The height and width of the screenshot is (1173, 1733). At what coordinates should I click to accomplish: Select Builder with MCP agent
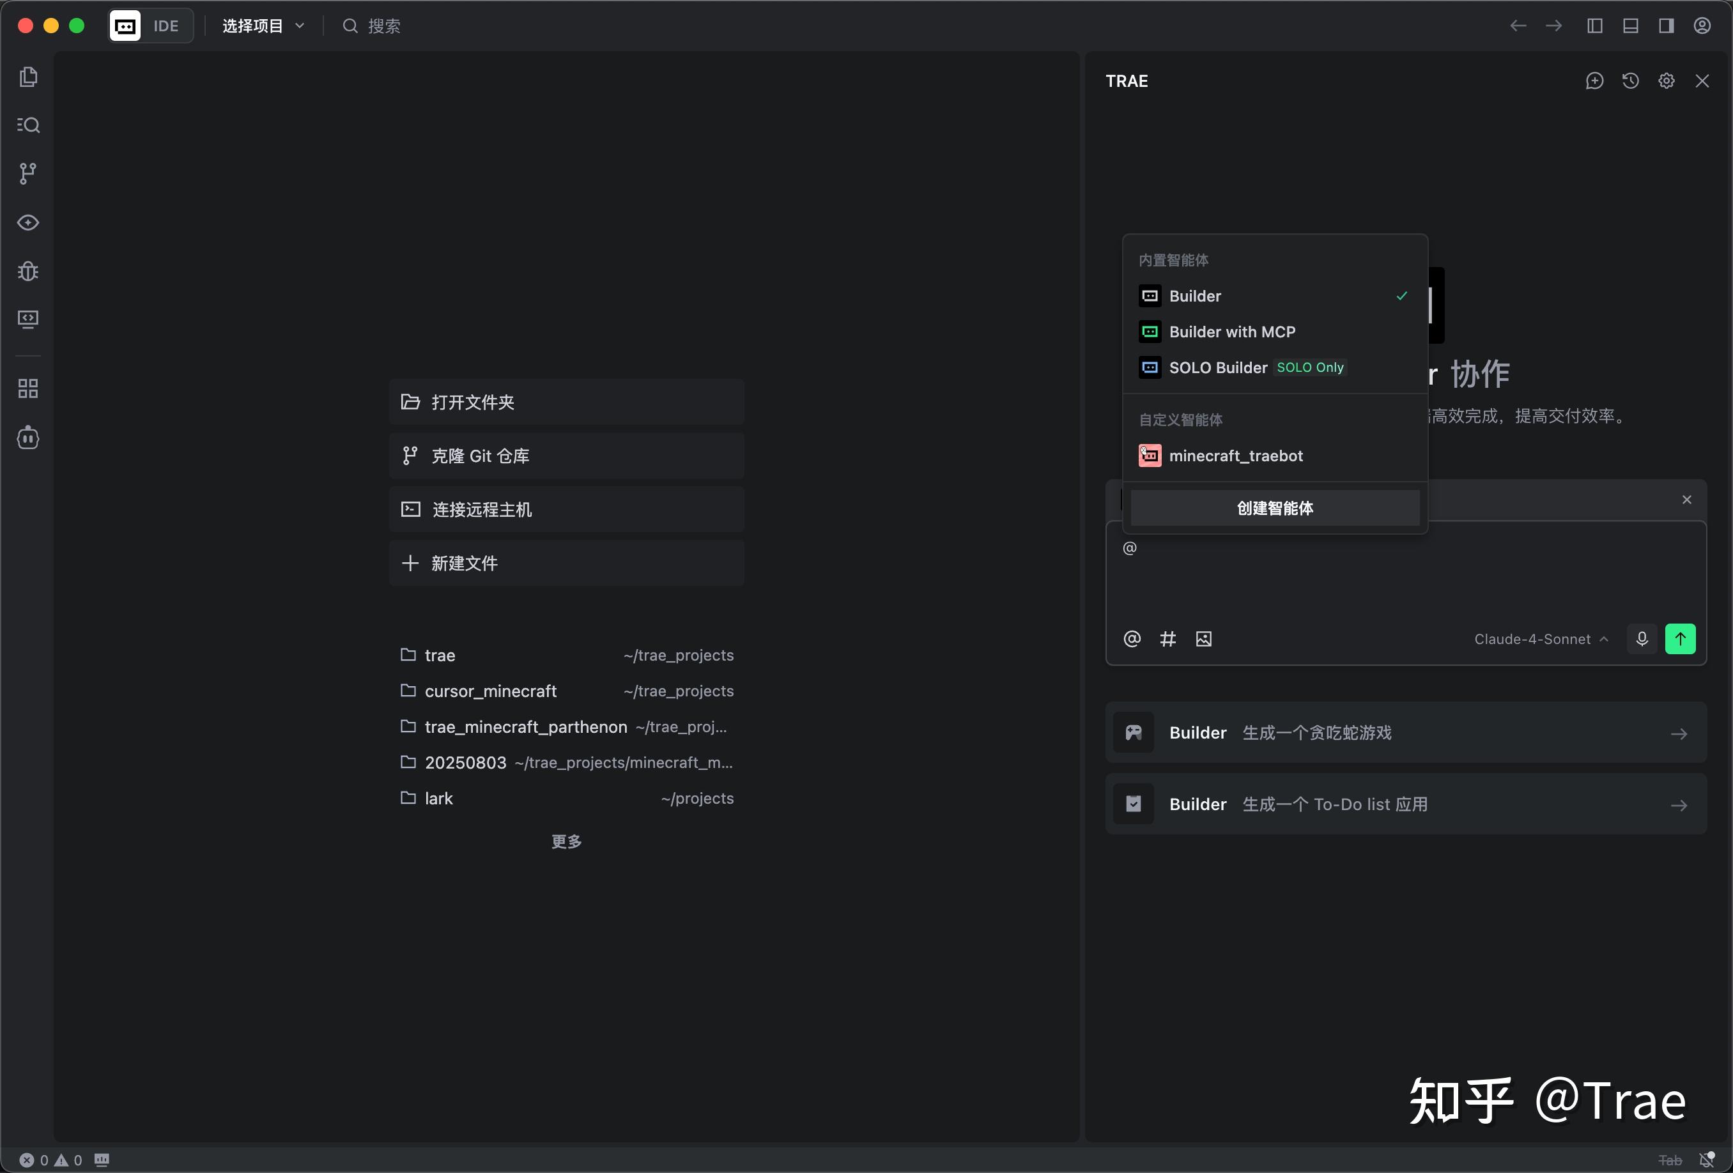click(1231, 332)
